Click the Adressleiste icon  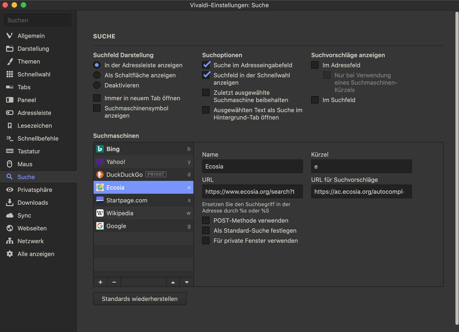[x=9, y=113]
